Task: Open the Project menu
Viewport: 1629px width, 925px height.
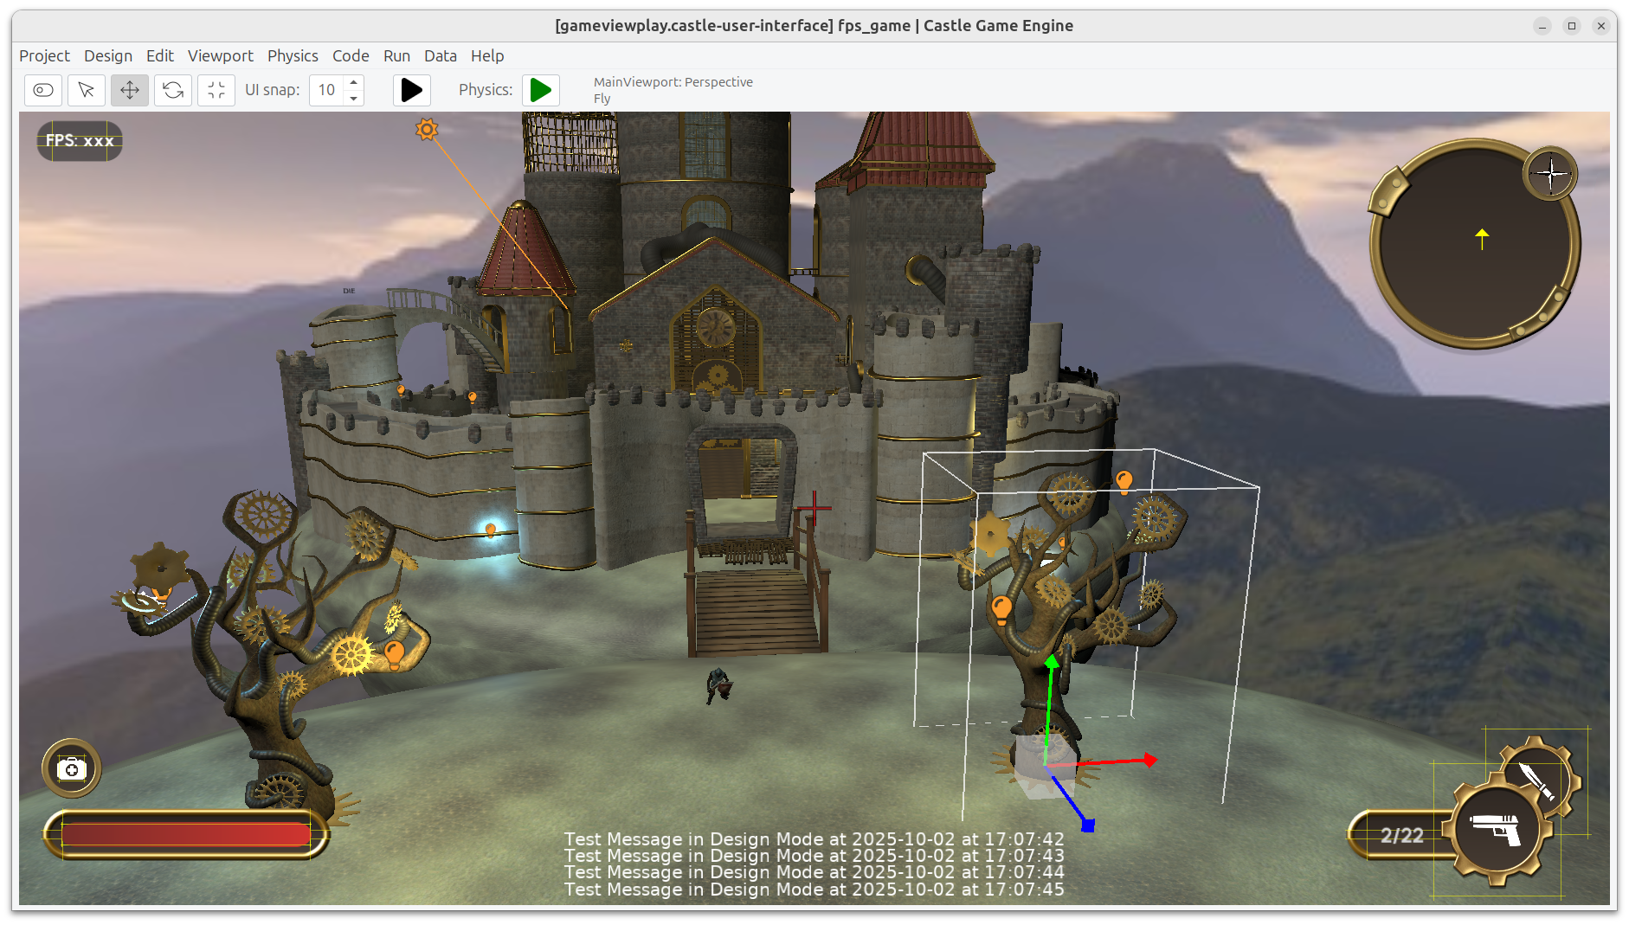Action: tap(44, 55)
